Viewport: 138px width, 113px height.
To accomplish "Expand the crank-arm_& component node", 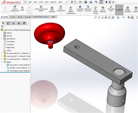I will pyautogui.click(x=1, y=56).
